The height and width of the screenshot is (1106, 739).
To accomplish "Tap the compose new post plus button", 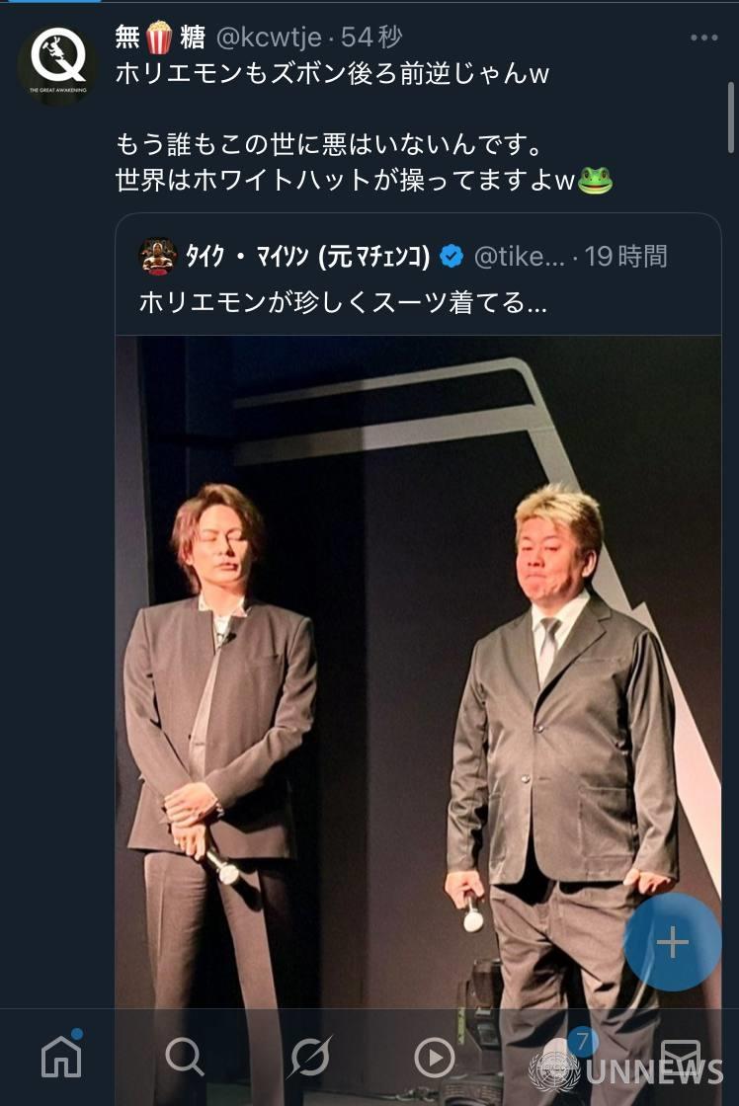I will [673, 942].
